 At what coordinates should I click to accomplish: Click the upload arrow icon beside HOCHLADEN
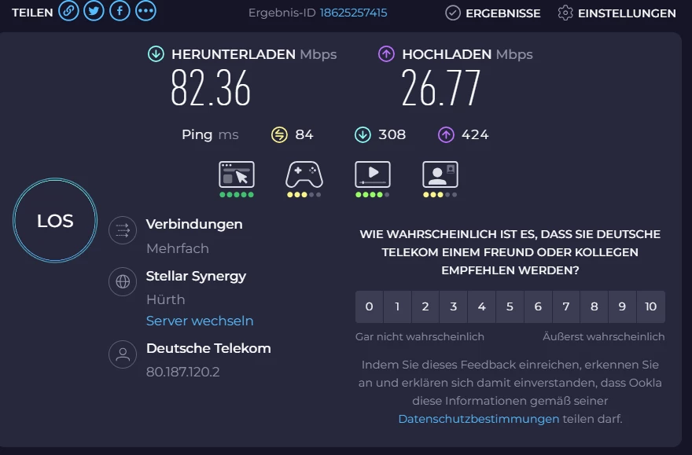point(386,54)
